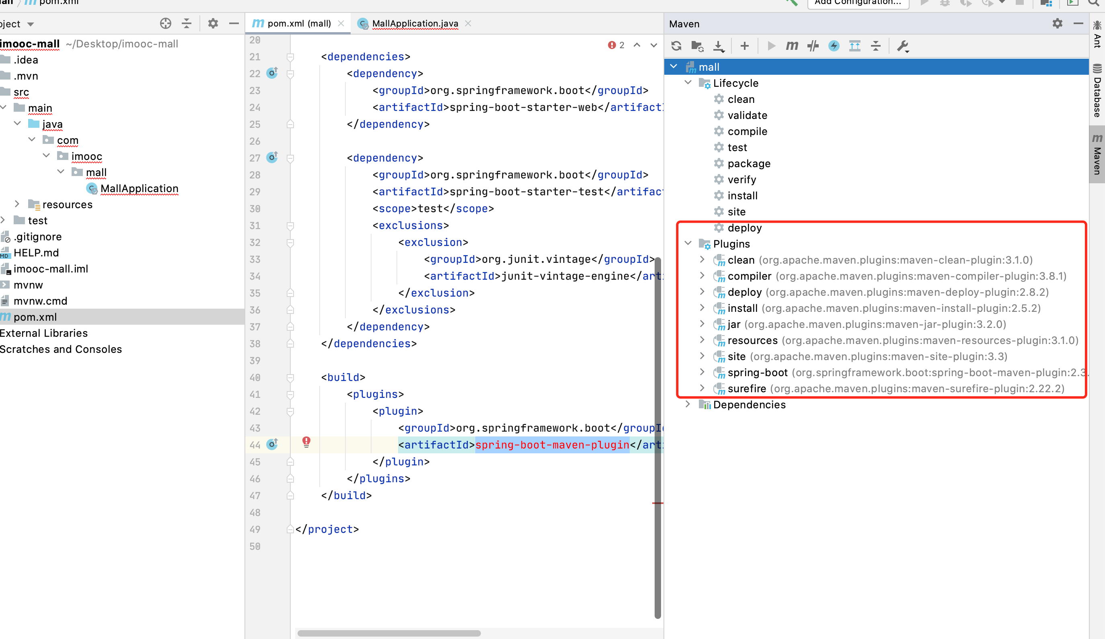The width and height of the screenshot is (1105, 639).
Task: Hide the Project tool window
Action: pos(234,24)
